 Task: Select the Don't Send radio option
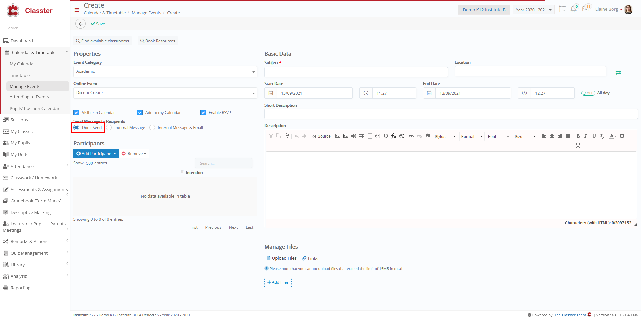pyautogui.click(x=76, y=128)
